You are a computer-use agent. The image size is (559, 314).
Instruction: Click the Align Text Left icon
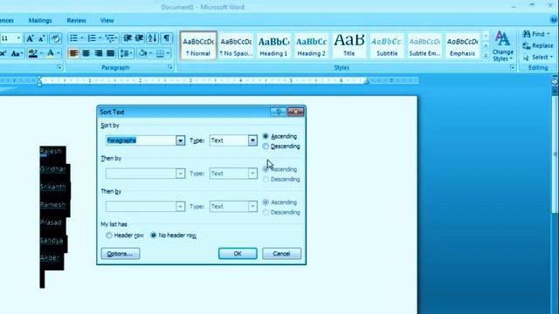coord(73,53)
